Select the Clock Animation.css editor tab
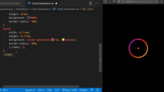 pos(43,3)
